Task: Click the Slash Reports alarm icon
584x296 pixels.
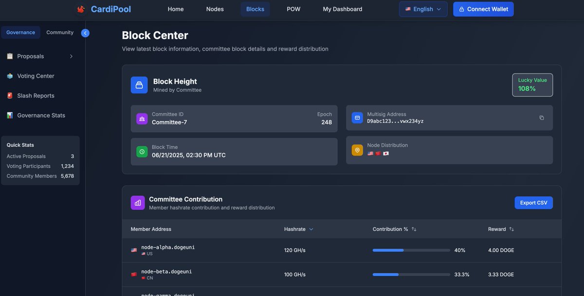Action: pyautogui.click(x=10, y=96)
